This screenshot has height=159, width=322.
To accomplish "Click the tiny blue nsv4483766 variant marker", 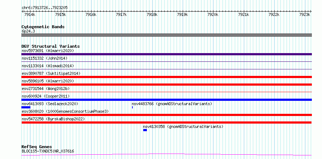I will [x=132, y=107].
